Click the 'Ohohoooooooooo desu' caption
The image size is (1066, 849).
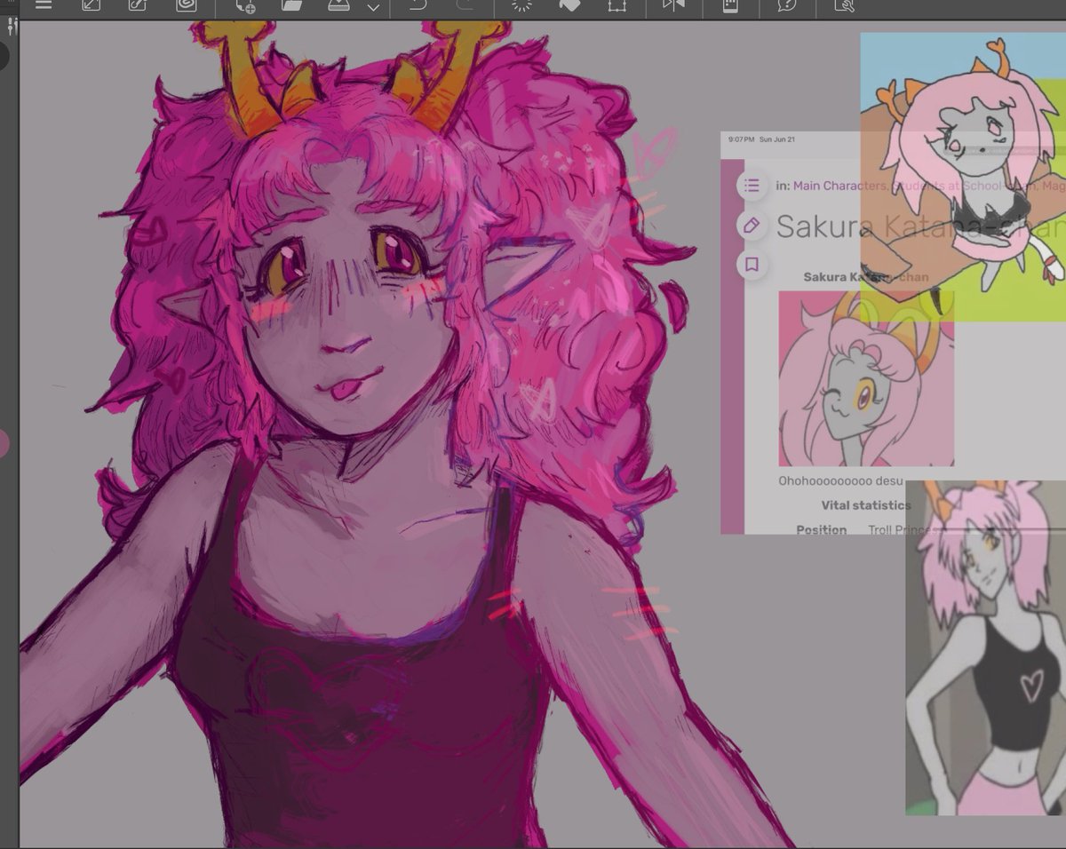pyautogui.click(x=840, y=481)
